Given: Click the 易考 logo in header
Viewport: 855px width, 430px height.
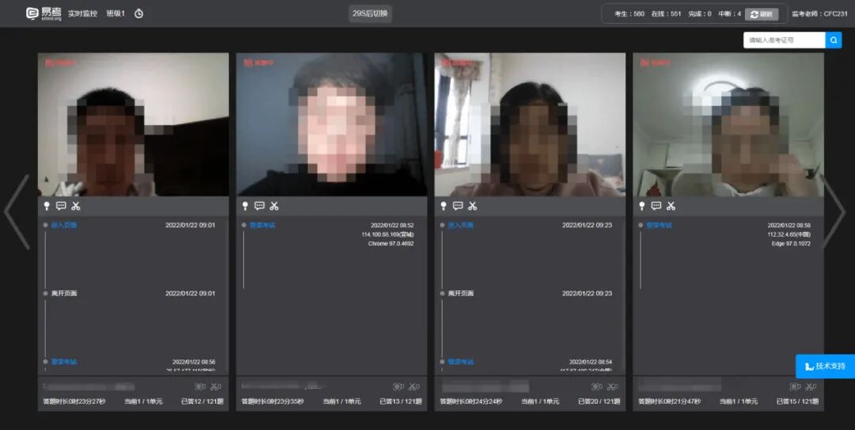Looking at the screenshot, I should [44, 13].
